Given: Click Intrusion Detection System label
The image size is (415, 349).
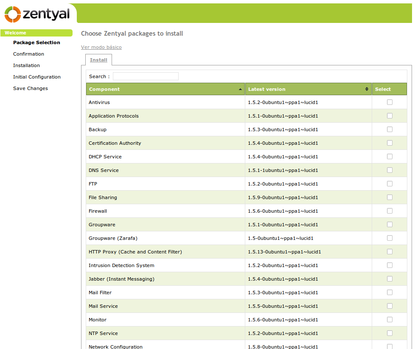Looking at the screenshot, I should [121, 266].
